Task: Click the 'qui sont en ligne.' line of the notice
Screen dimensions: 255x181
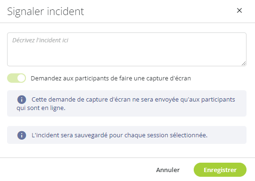Action: pos(41,108)
